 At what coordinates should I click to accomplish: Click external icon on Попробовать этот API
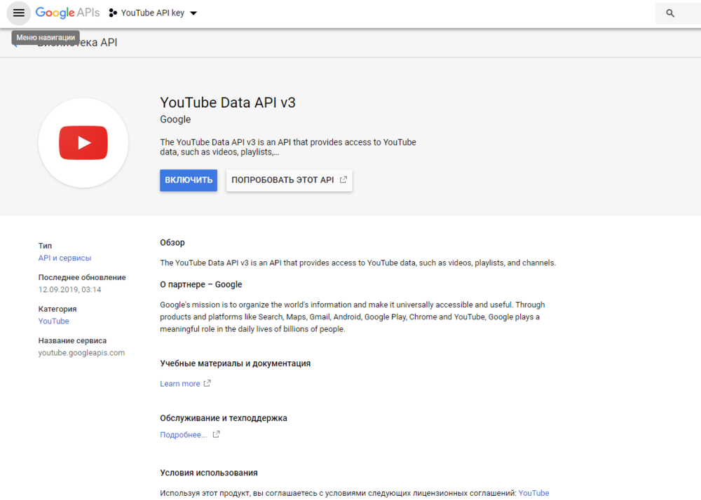343,180
